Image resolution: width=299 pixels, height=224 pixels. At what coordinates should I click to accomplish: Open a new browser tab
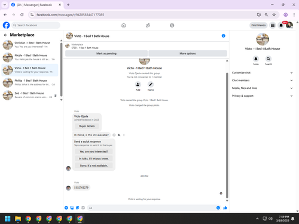(68, 5)
